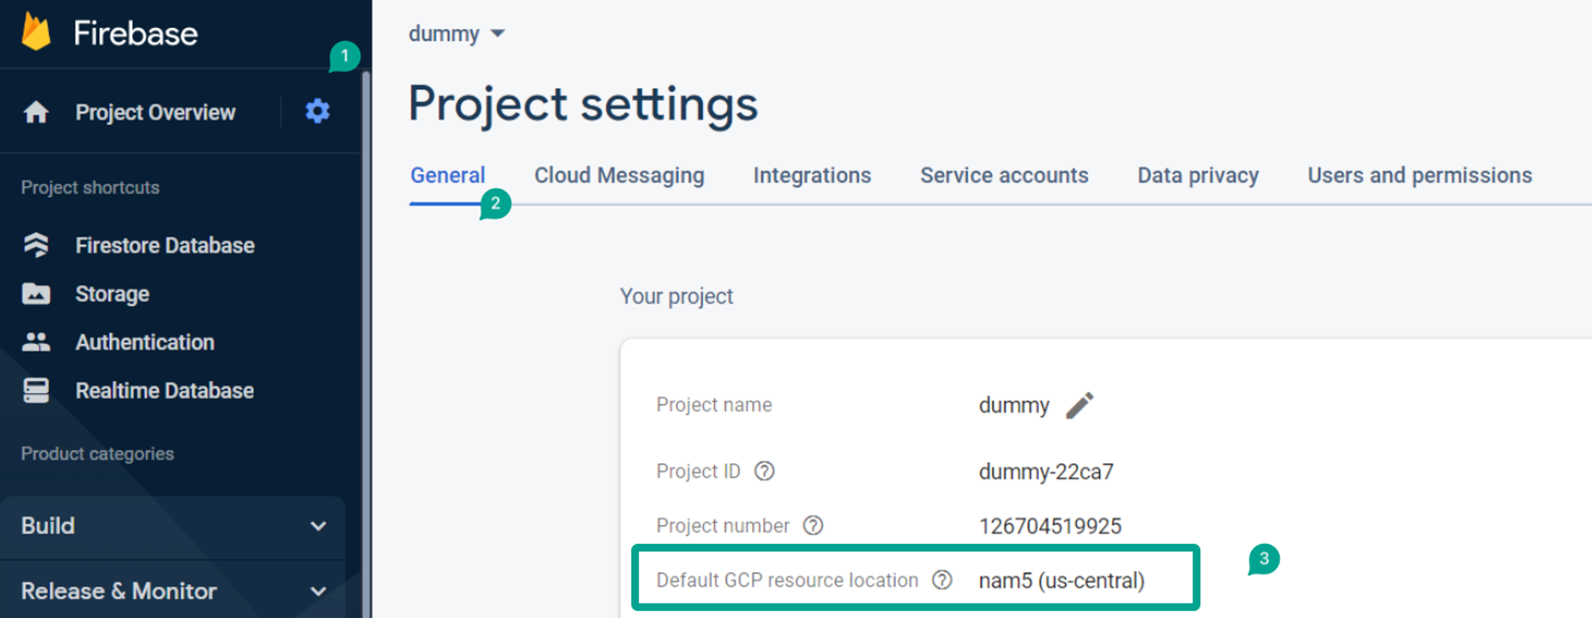Image resolution: width=1592 pixels, height=618 pixels.
Task: Go to the Data privacy tab
Action: point(1198,175)
